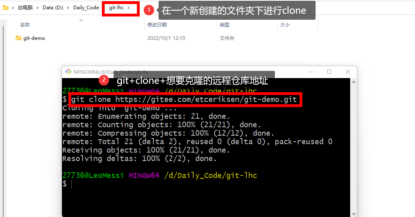415x217 pixels.
Task: Click the Git Bash MINGW64 title icon
Action: [68, 71]
